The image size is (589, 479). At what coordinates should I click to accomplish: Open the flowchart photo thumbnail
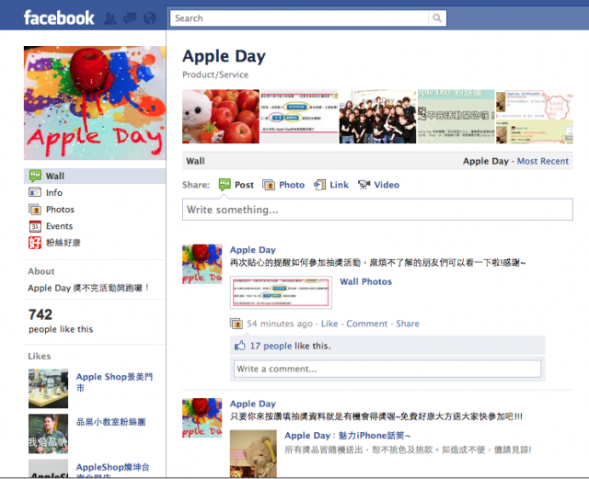[x=299, y=117]
